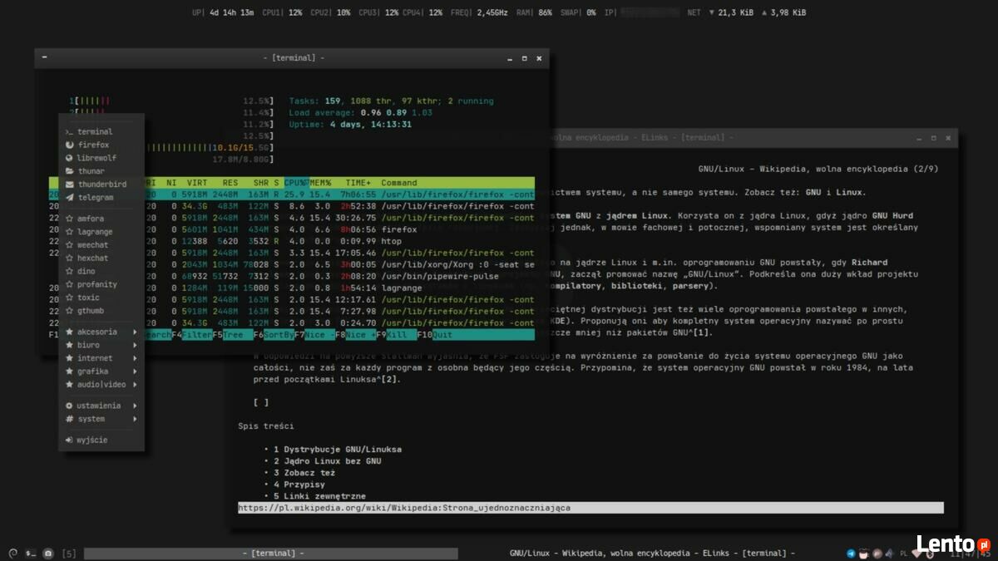This screenshot has width=998, height=561.
Task: Click F6 SortBy in htop footer
Action: click(x=273, y=334)
